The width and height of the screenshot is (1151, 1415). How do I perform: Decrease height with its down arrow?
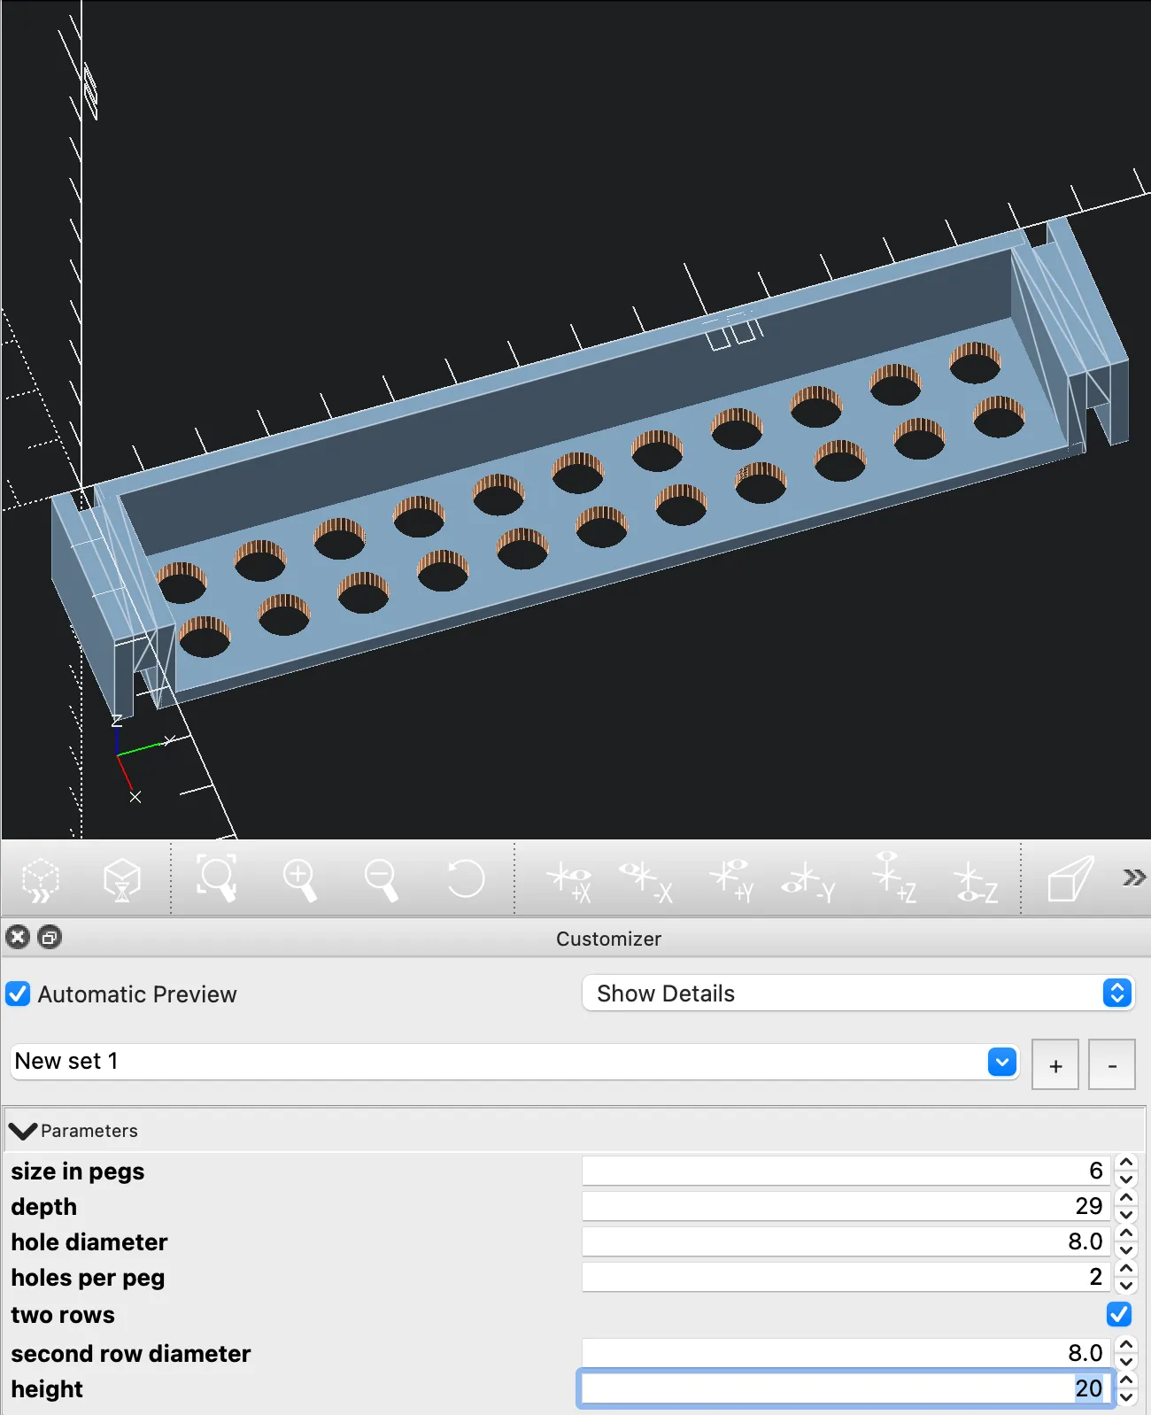tap(1126, 1397)
